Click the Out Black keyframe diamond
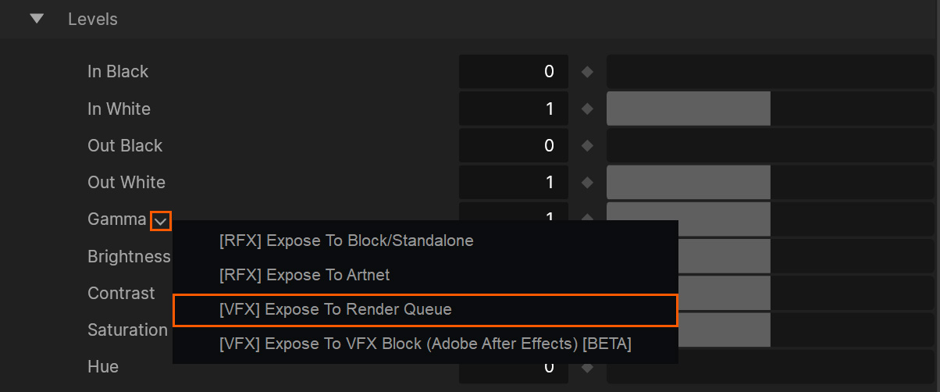The height and width of the screenshot is (392, 940). (x=588, y=146)
